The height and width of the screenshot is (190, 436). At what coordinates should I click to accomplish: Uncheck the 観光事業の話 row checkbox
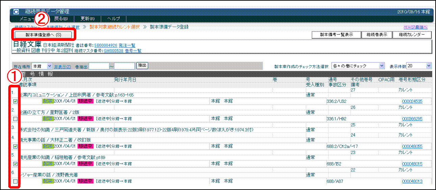pyautogui.click(x=15, y=147)
